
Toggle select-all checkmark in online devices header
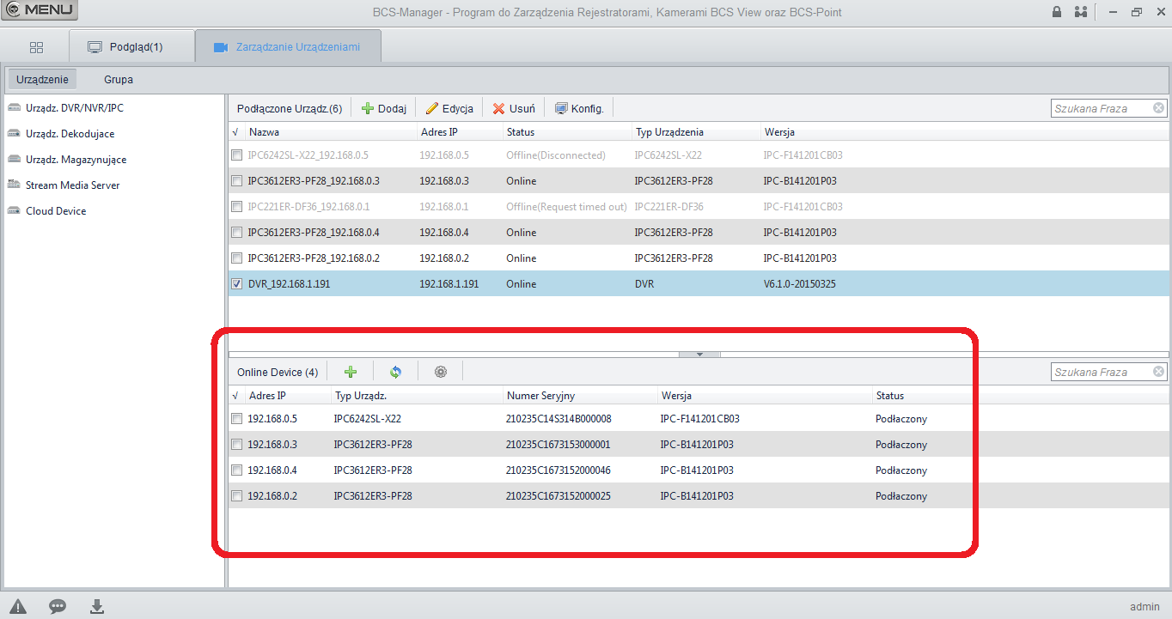click(235, 396)
